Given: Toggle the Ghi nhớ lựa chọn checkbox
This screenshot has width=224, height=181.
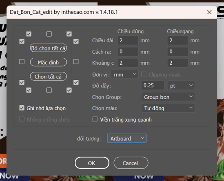Looking at the screenshot, I should (22, 108).
